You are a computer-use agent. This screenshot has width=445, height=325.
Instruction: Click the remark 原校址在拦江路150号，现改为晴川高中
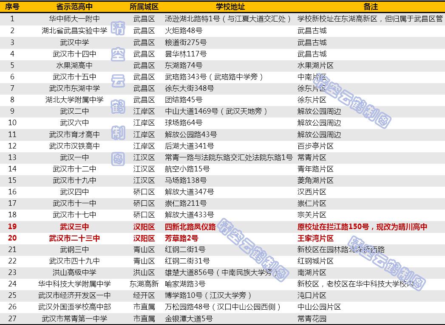[363, 227]
